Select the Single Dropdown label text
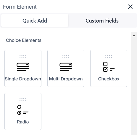 (23, 79)
